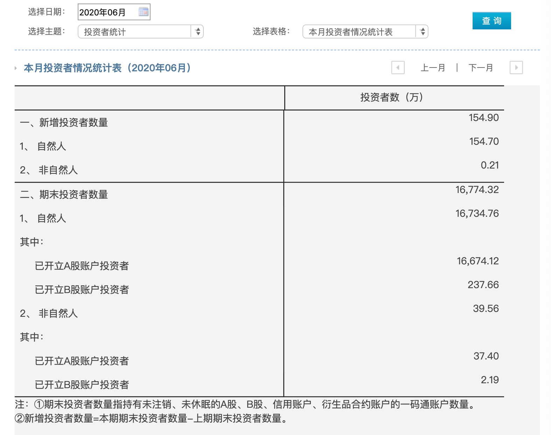The height and width of the screenshot is (435, 551).
Task: Click the 选择日期 label
Action: (x=47, y=12)
